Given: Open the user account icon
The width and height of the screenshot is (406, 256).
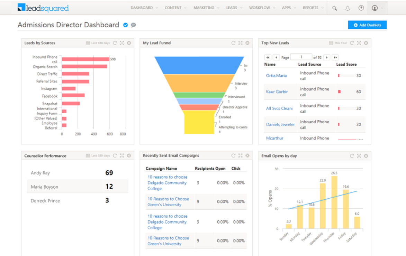Looking at the screenshot, I should pos(375,8).
